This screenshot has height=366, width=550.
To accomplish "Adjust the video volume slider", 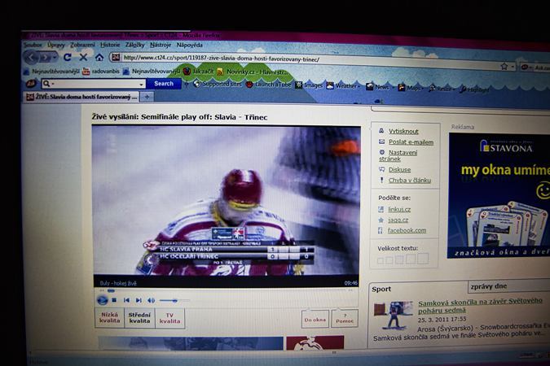I will pyautogui.click(x=174, y=300).
